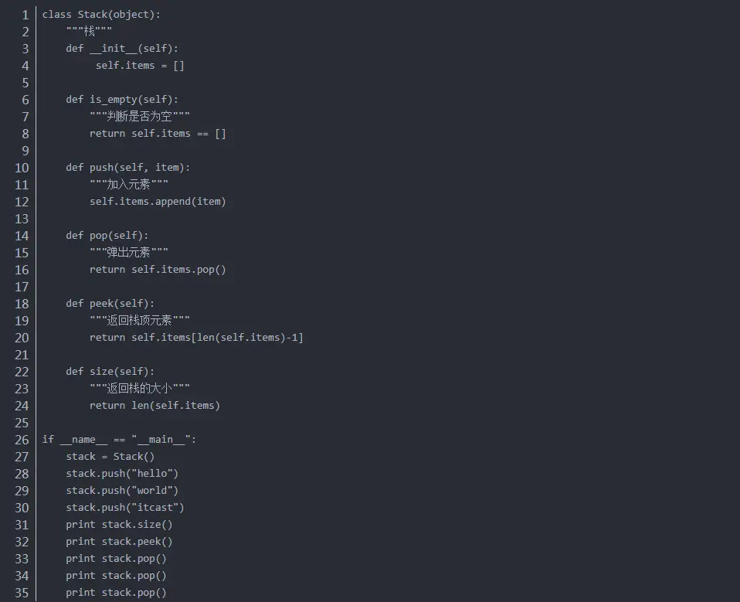Viewport: 740px width, 602px height.
Task: Click line number 35 at the bottom
Action: coord(22,593)
